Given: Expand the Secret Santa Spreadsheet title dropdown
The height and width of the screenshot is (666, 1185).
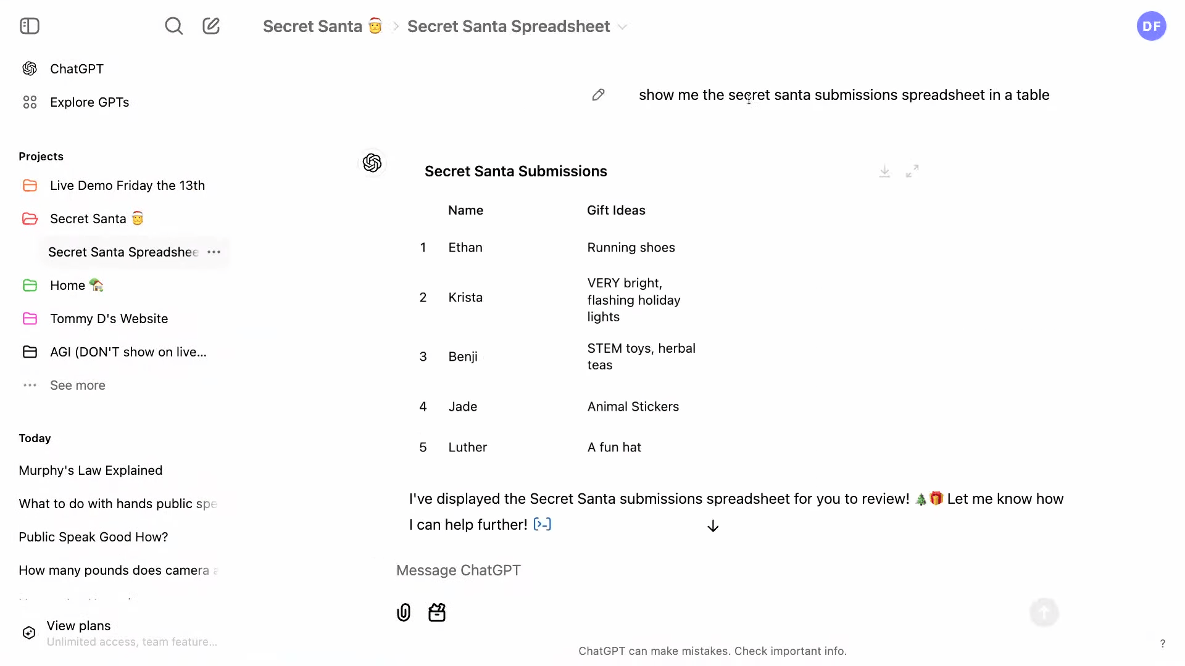Looking at the screenshot, I should pos(623,27).
